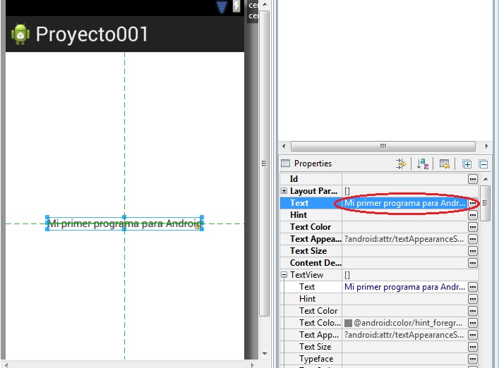The height and width of the screenshot is (368, 499).
Task: Click the outline horizontal scrollbar thumb
Action: (383, 146)
